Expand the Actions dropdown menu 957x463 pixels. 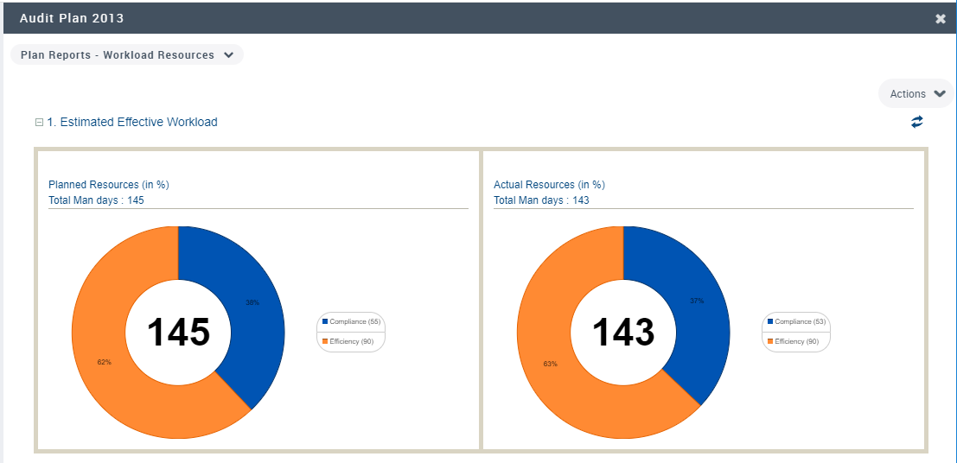pyautogui.click(x=916, y=93)
